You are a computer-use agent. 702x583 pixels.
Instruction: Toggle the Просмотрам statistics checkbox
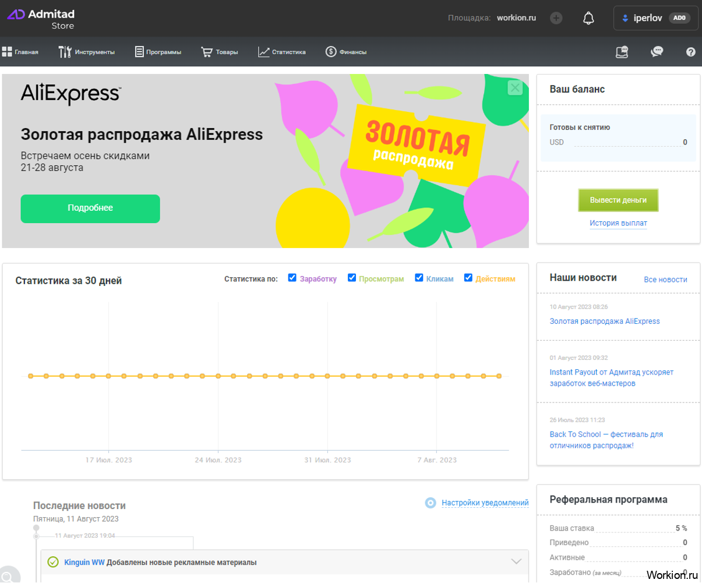click(x=352, y=278)
